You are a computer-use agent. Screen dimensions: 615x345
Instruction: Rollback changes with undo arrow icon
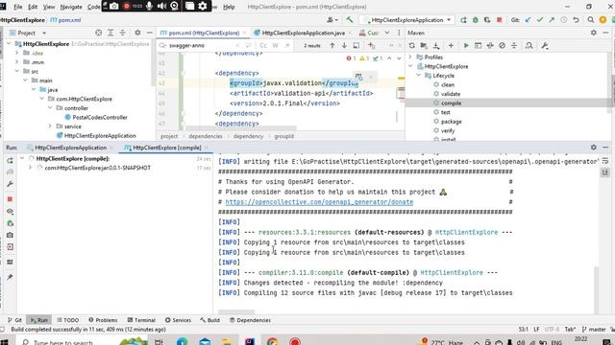[x=576, y=20]
